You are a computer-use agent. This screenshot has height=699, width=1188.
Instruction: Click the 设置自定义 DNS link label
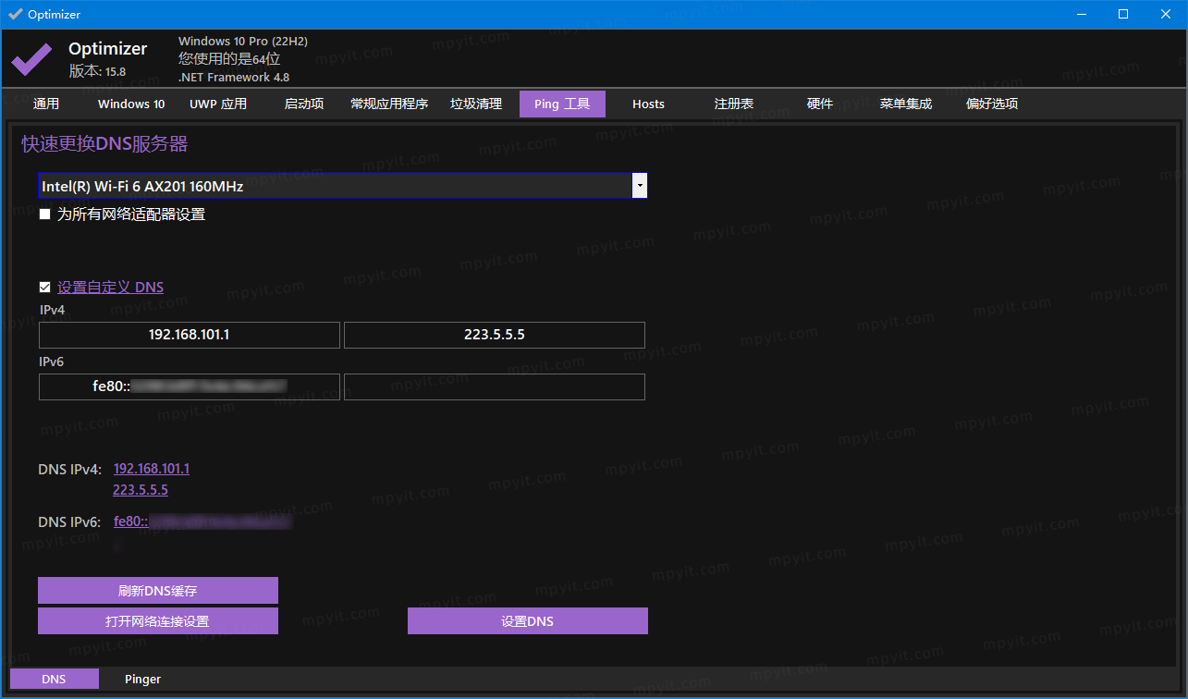pos(110,288)
